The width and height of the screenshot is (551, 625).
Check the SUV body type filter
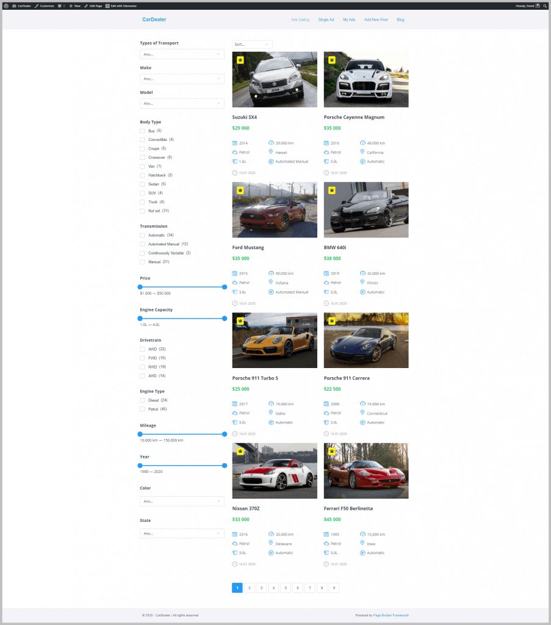click(142, 193)
